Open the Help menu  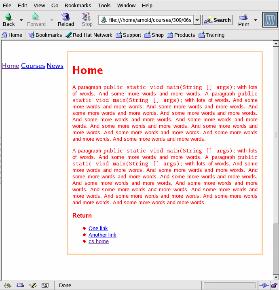click(x=147, y=6)
